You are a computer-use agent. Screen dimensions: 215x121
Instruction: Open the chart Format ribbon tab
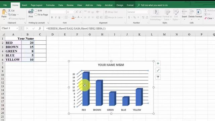click(x=130, y=5)
